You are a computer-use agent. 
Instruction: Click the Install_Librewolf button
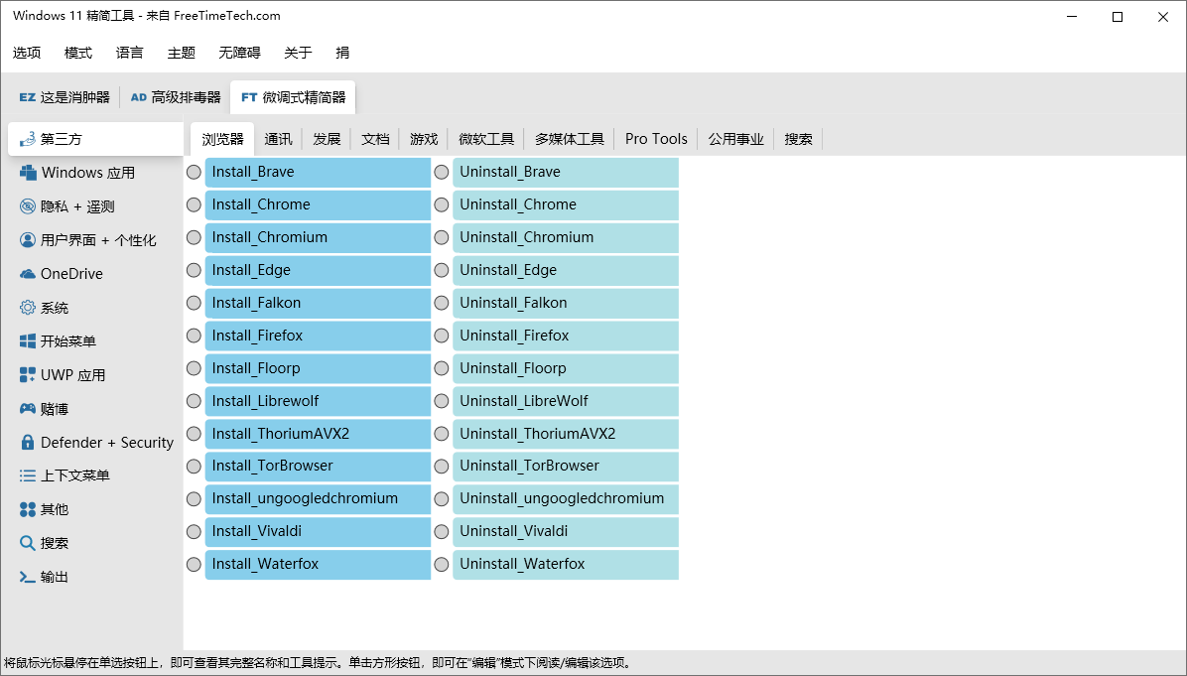click(318, 401)
